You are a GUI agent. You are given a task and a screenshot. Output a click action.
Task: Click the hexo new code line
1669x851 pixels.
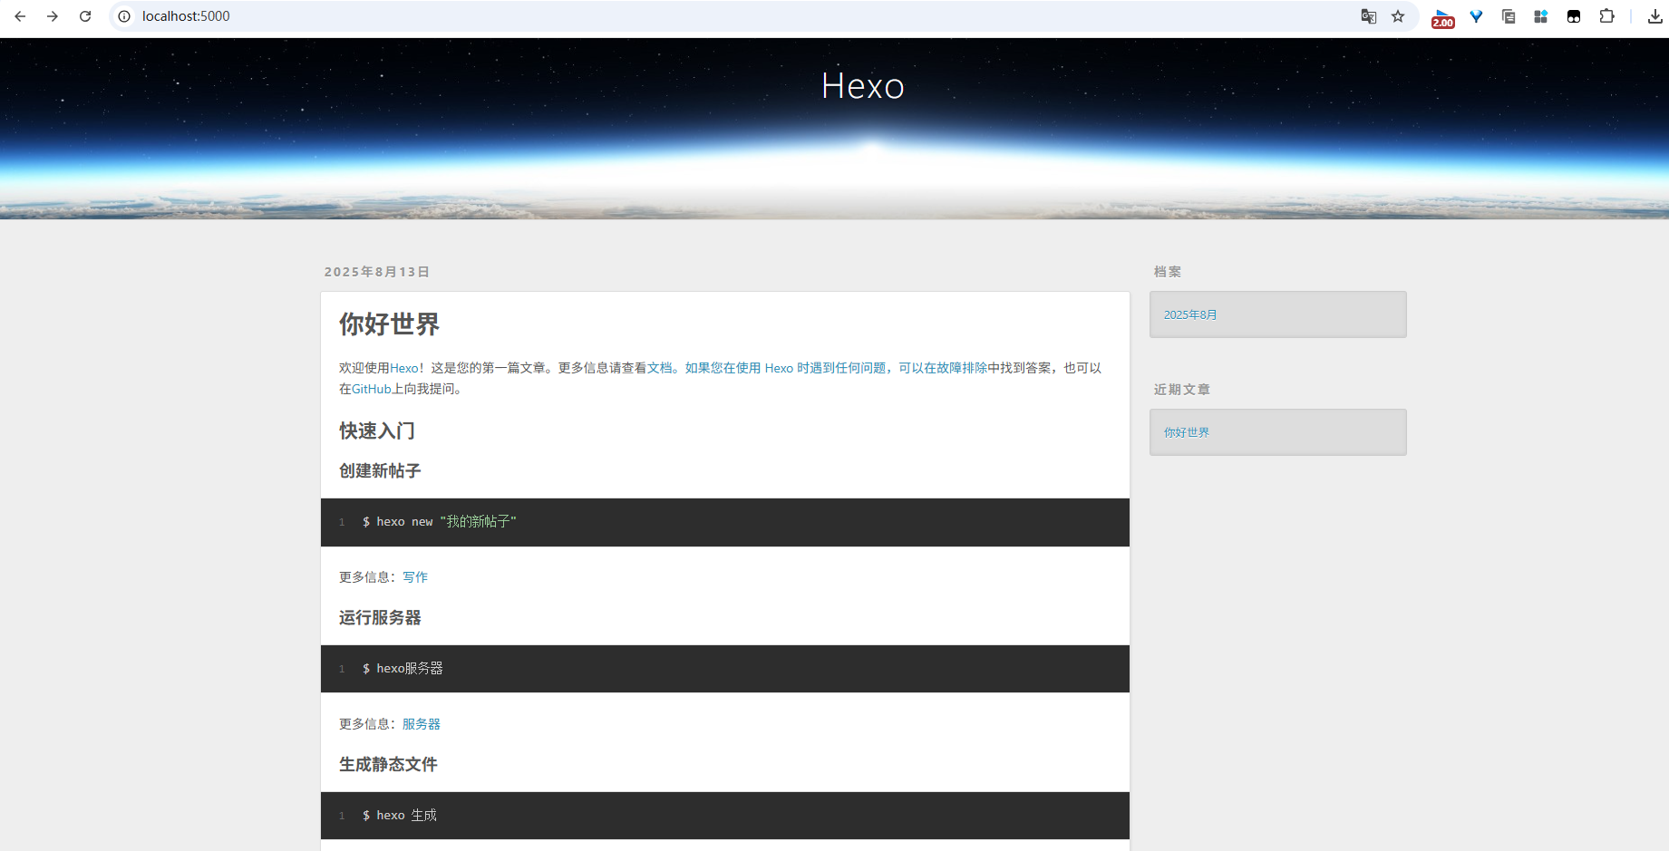pyautogui.click(x=439, y=522)
